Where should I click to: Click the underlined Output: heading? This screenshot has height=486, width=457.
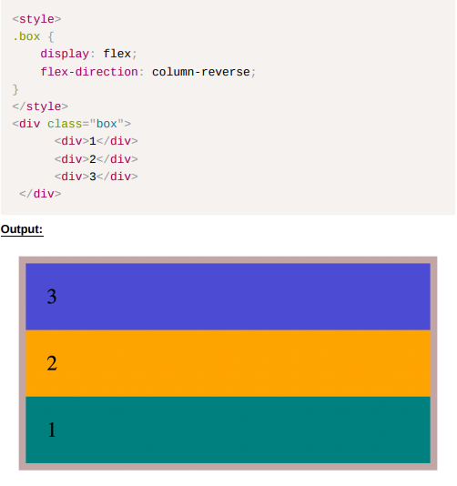(22, 229)
